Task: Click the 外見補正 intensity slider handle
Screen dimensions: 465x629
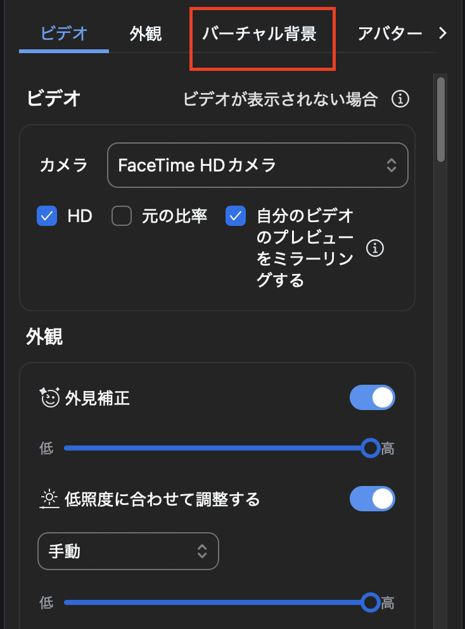Action: (371, 449)
